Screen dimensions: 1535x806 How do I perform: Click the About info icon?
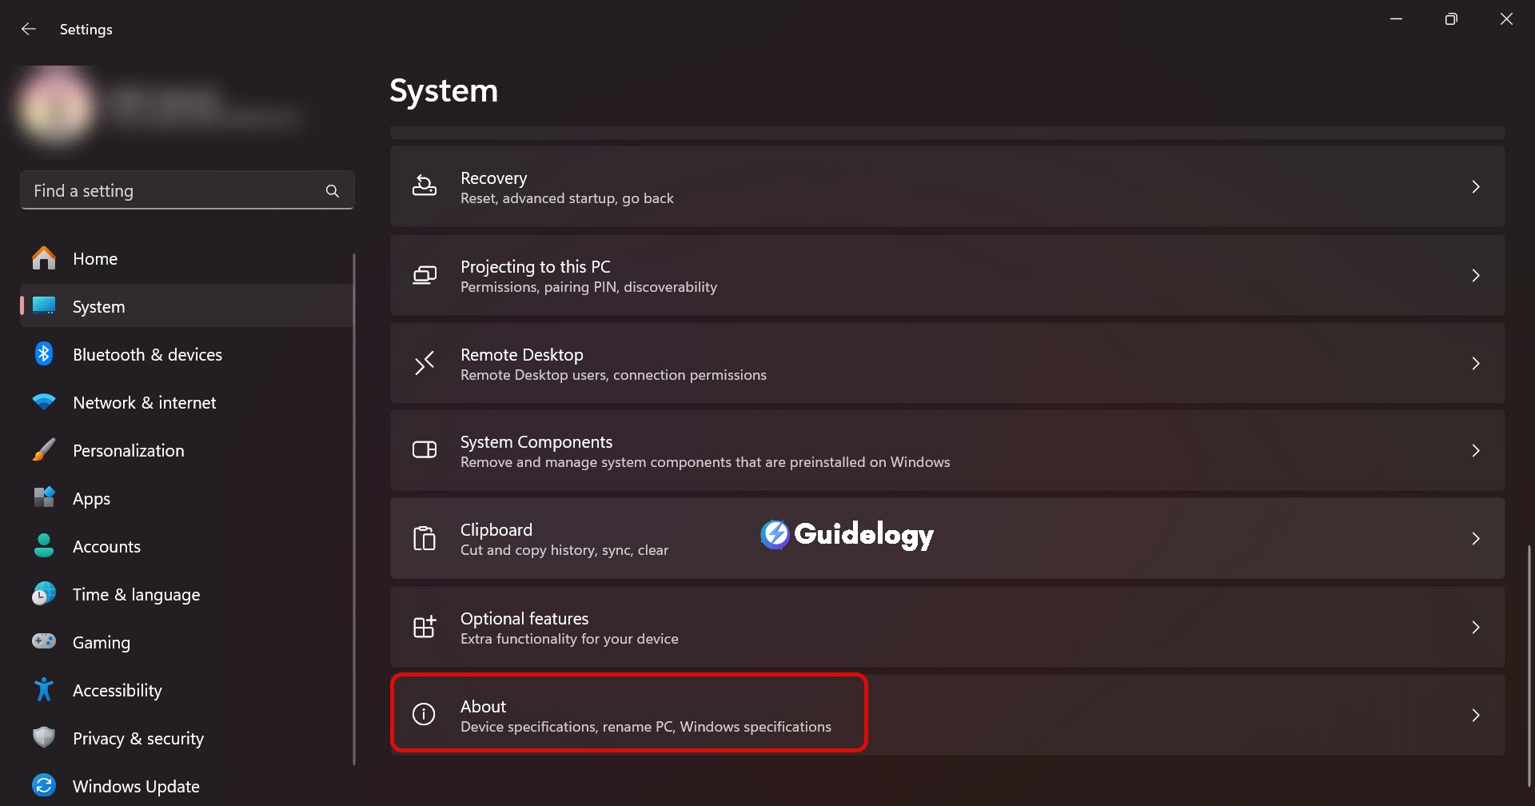(424, 714)
